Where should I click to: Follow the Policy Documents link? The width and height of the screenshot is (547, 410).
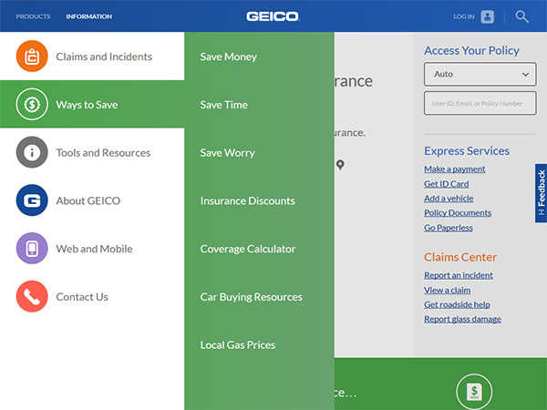click(458, 212)
